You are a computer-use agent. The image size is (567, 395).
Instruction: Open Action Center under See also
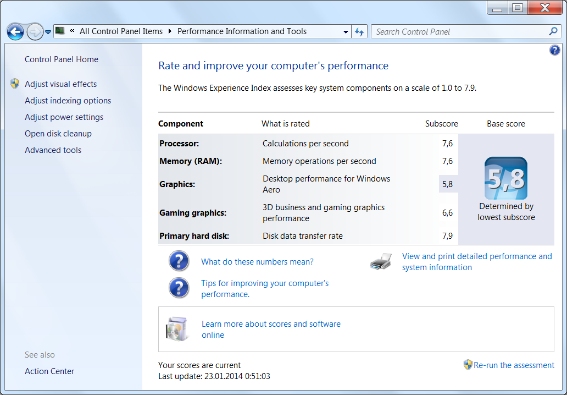(49, 371)
